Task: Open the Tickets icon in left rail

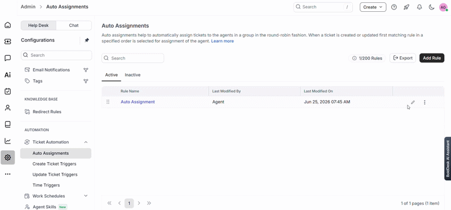Action: tap(8, 42)
